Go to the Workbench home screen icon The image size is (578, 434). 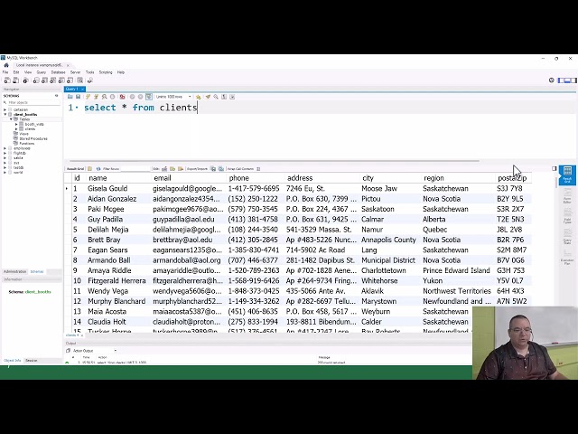coord(6,65)
